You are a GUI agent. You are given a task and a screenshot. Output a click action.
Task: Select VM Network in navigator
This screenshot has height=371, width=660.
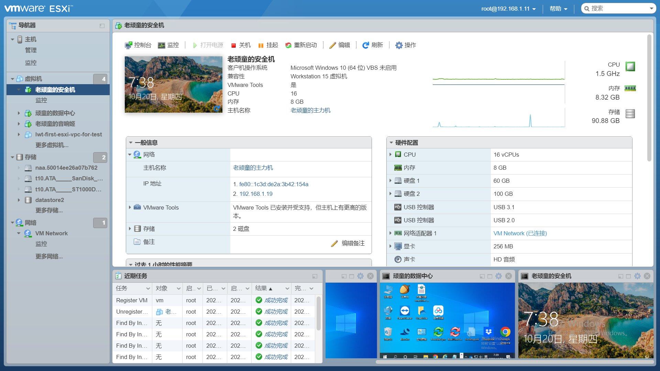click(51, 233)
